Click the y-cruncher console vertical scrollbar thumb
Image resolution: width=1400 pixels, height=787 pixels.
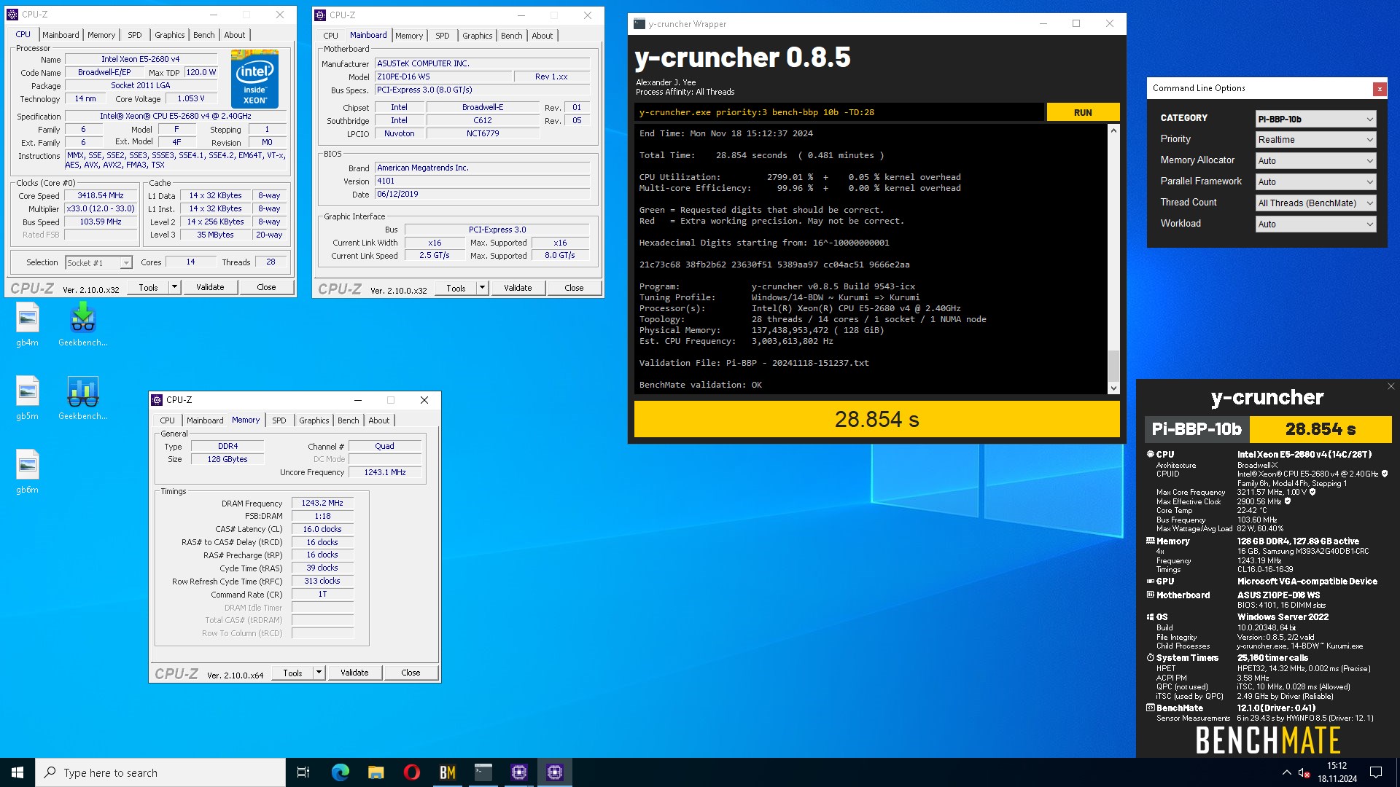(x=1113, y=365)
